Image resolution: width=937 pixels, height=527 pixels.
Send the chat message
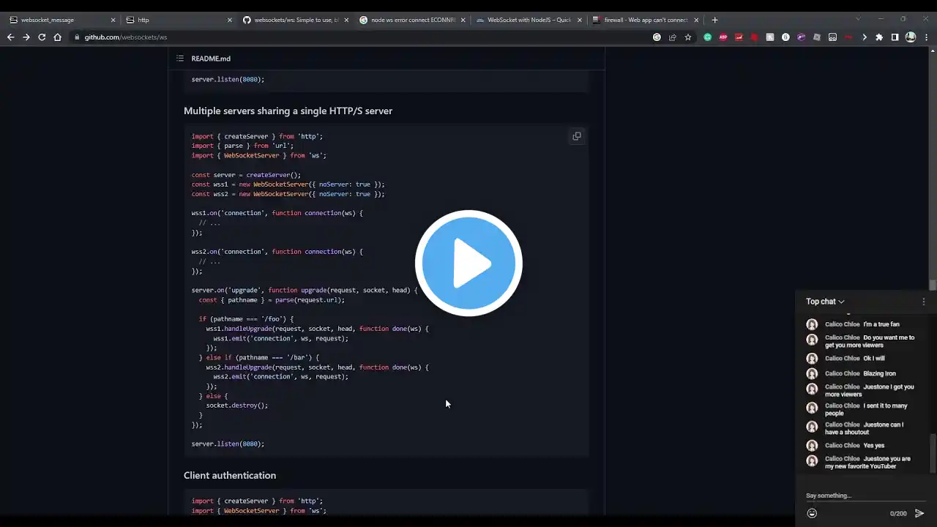tap(919, 513)
